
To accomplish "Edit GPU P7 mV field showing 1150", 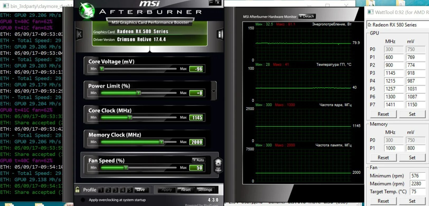I will (x=416, y=105).
